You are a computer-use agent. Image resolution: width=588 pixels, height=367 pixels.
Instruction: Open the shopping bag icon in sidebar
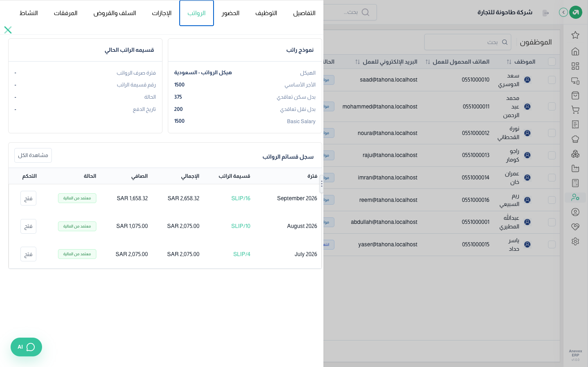coord(575,95)
